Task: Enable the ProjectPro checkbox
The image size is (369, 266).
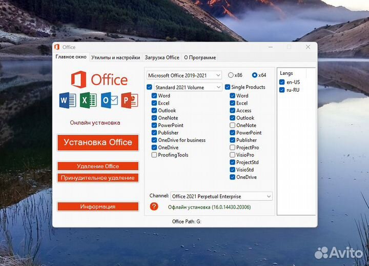Action: coord(232,148)
